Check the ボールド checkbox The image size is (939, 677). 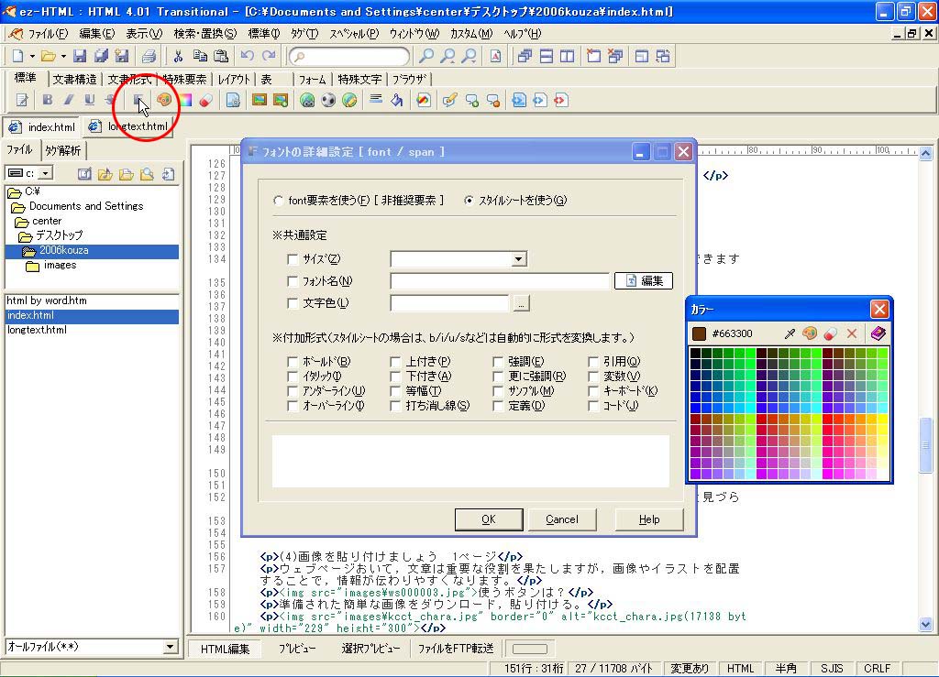point(293,362)
